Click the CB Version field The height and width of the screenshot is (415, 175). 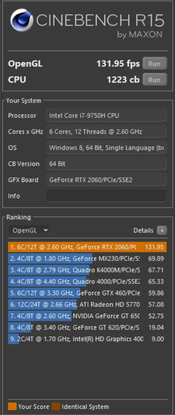[x=106, y=164]
